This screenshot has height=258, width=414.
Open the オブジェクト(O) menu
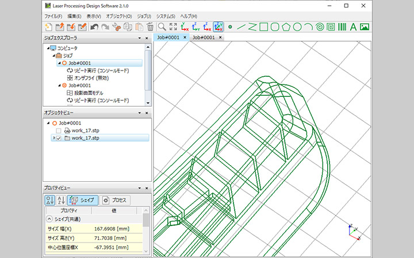coord(118,16)
